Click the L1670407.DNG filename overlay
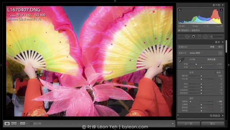The height and width of the screenshot is (130, 230). [24, 10]
